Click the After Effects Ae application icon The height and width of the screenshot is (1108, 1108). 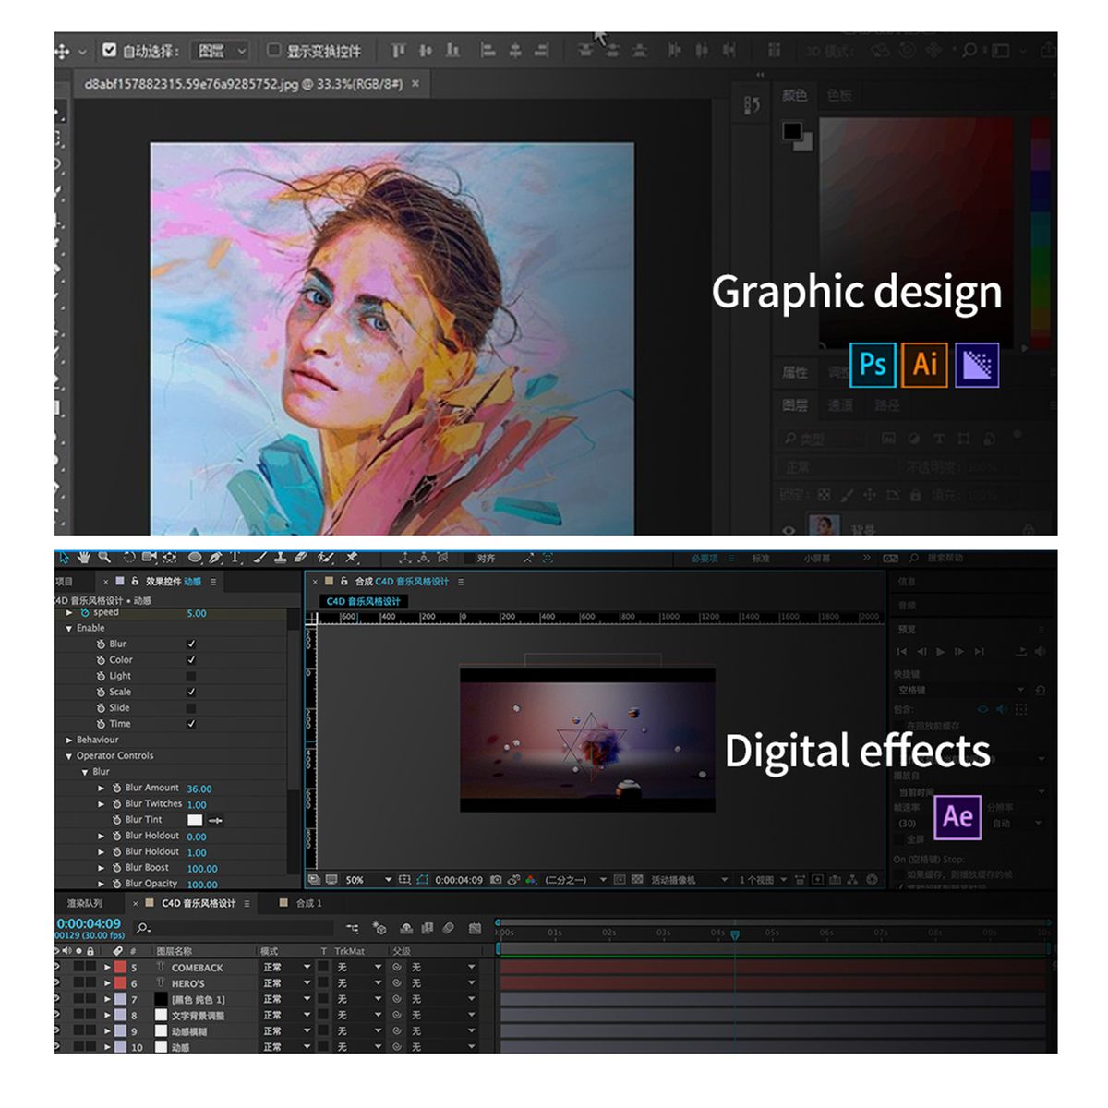click(x=957, y=816)
